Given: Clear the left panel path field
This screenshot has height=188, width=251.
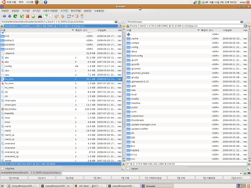Looking at the screenshot, I should [x=116, y=22].
